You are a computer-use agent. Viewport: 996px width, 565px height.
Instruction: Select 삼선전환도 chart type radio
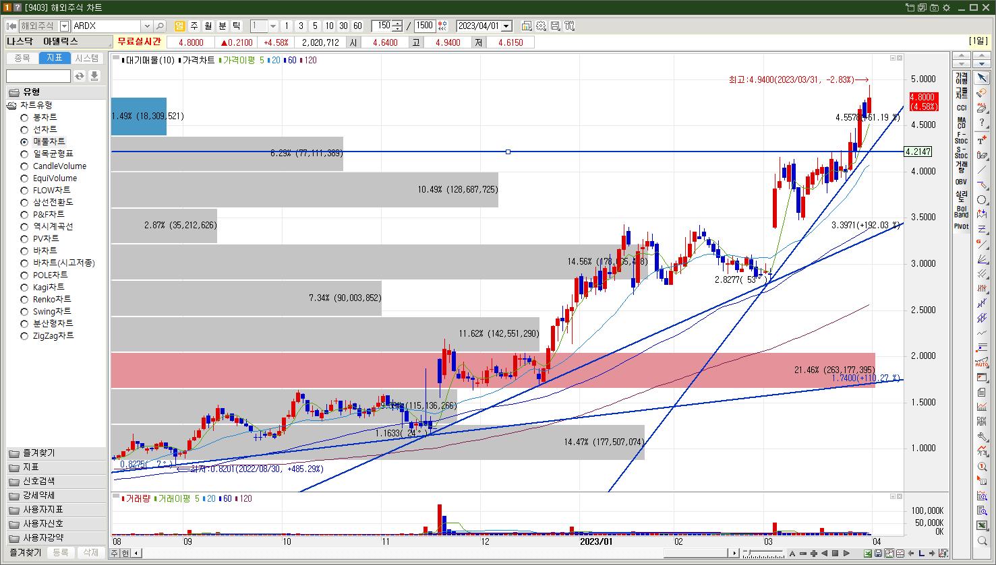tap(24, 202)
